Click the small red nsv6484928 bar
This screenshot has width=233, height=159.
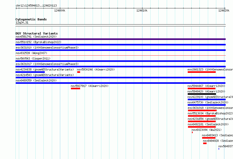(x=205, y=143)
